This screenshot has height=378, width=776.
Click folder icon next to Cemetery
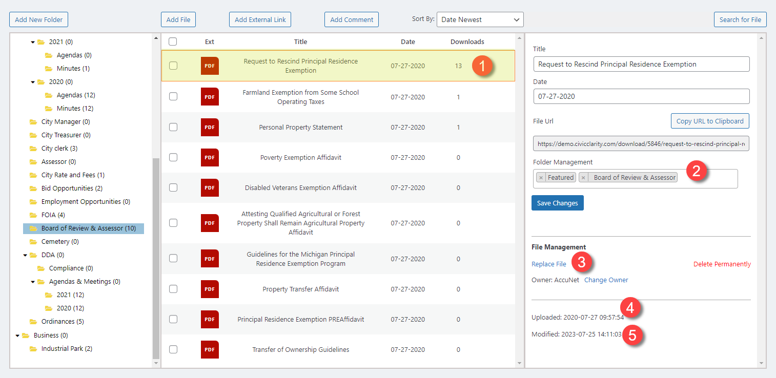(x=33, y=242)
